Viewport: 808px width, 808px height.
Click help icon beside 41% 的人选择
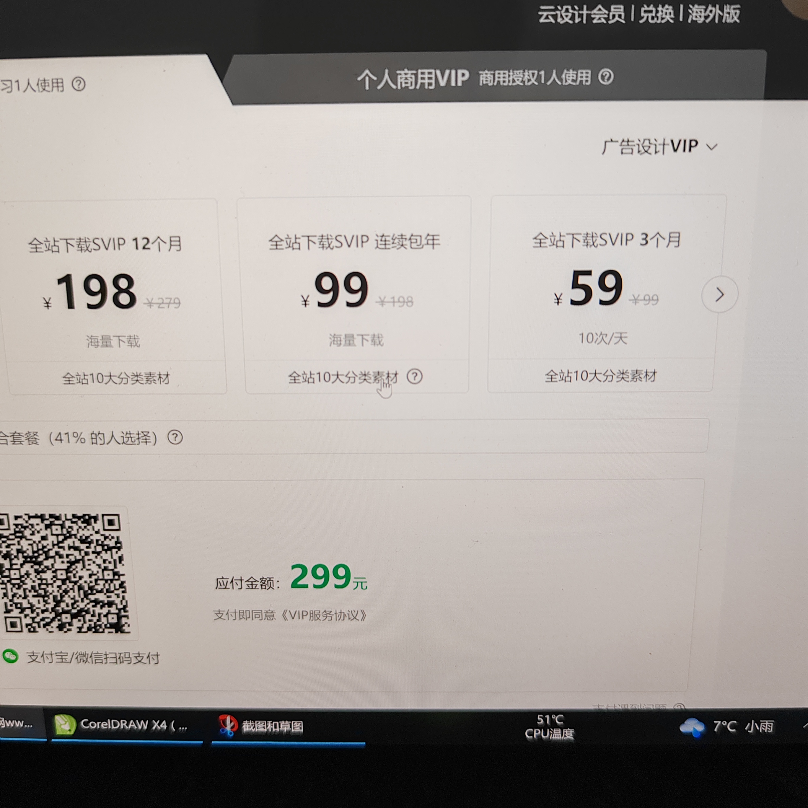click(175, 437)
